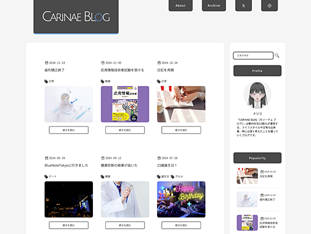Viewport: 311px width, 234px height.
Task: Open the X (Twitter) icon button
Action: tap(244, 5)
